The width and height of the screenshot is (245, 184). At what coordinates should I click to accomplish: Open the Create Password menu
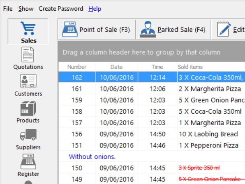pos(61,9)
